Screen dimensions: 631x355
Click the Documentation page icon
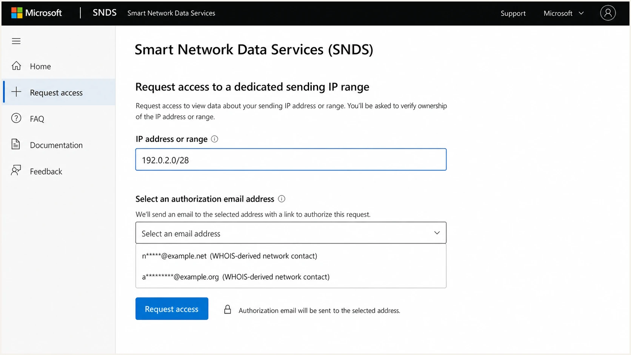click(16, 144)
